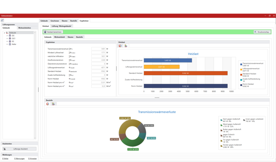The width and height of the screenshot is (276, 162).
Task: Select the Wohneinheit results tab
Action: pos(60,37)
